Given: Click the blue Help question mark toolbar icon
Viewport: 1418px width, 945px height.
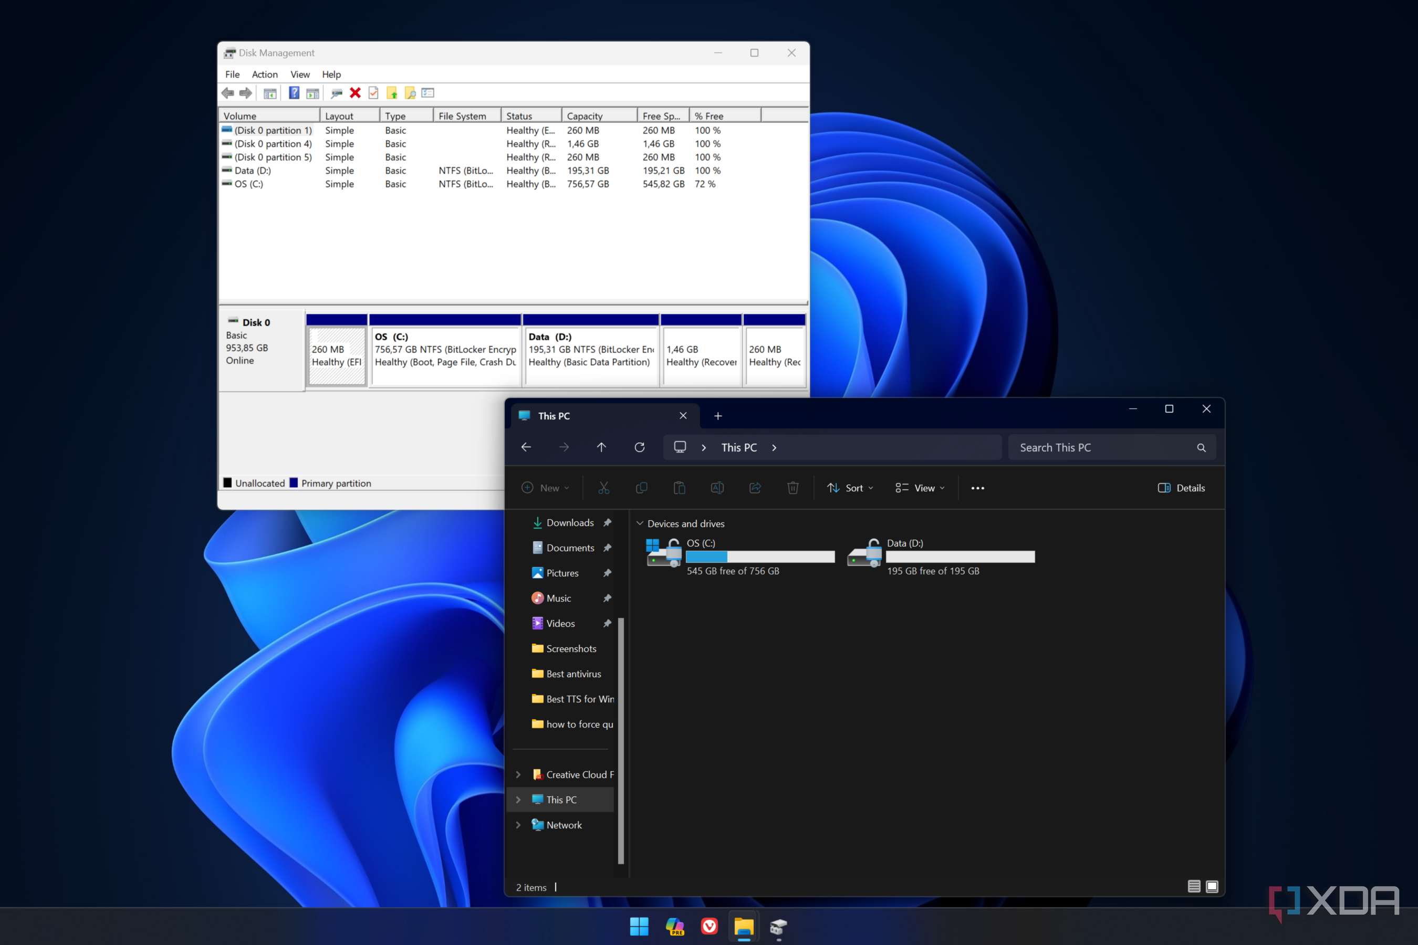Looking at the screenshot, I should pyautogui.click(x=294, y=93).
